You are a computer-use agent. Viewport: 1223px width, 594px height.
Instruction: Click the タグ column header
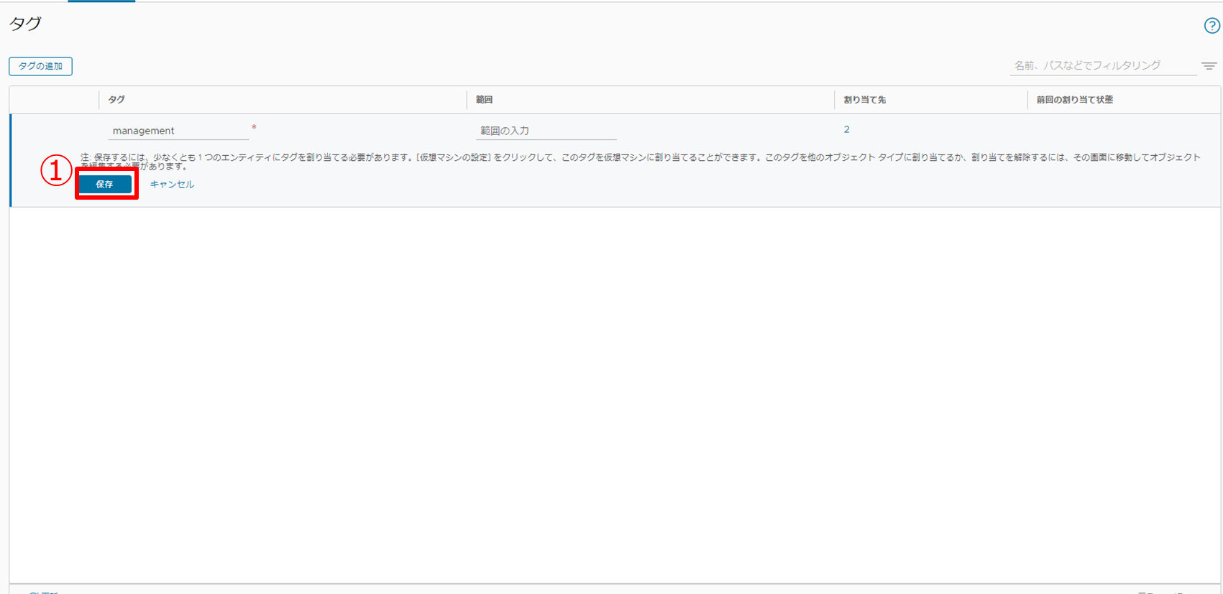point(116,100)
